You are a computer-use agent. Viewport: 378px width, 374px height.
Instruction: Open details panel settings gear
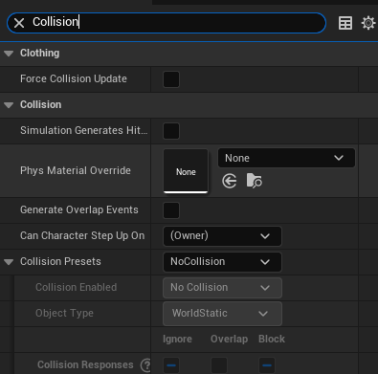click(x=368, y=23)
